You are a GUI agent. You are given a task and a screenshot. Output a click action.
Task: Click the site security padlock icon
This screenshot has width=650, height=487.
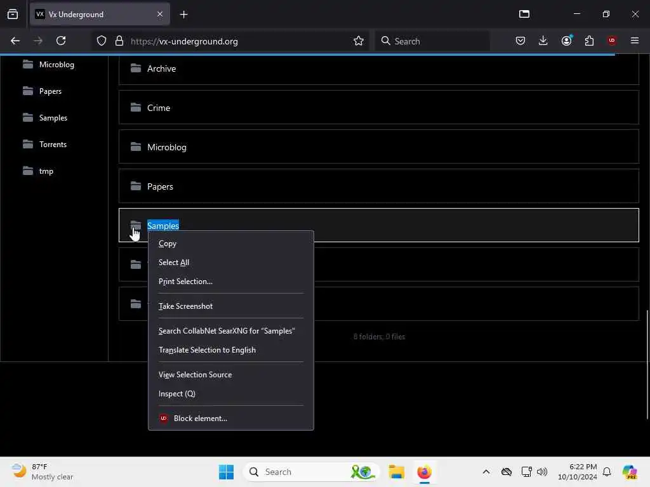click(119, 41)
